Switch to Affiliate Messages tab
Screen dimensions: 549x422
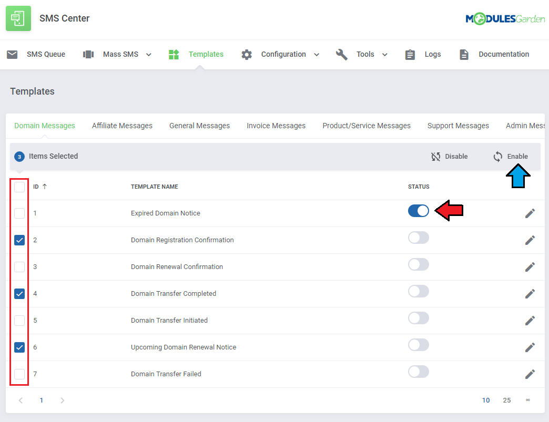tap(122, 126)
